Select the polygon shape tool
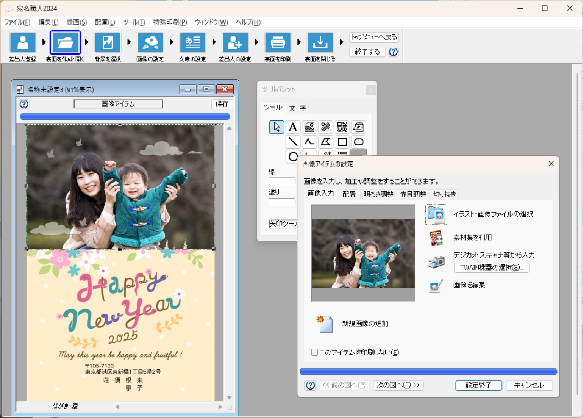Viewport: 583px width, 418px height. 326,142
